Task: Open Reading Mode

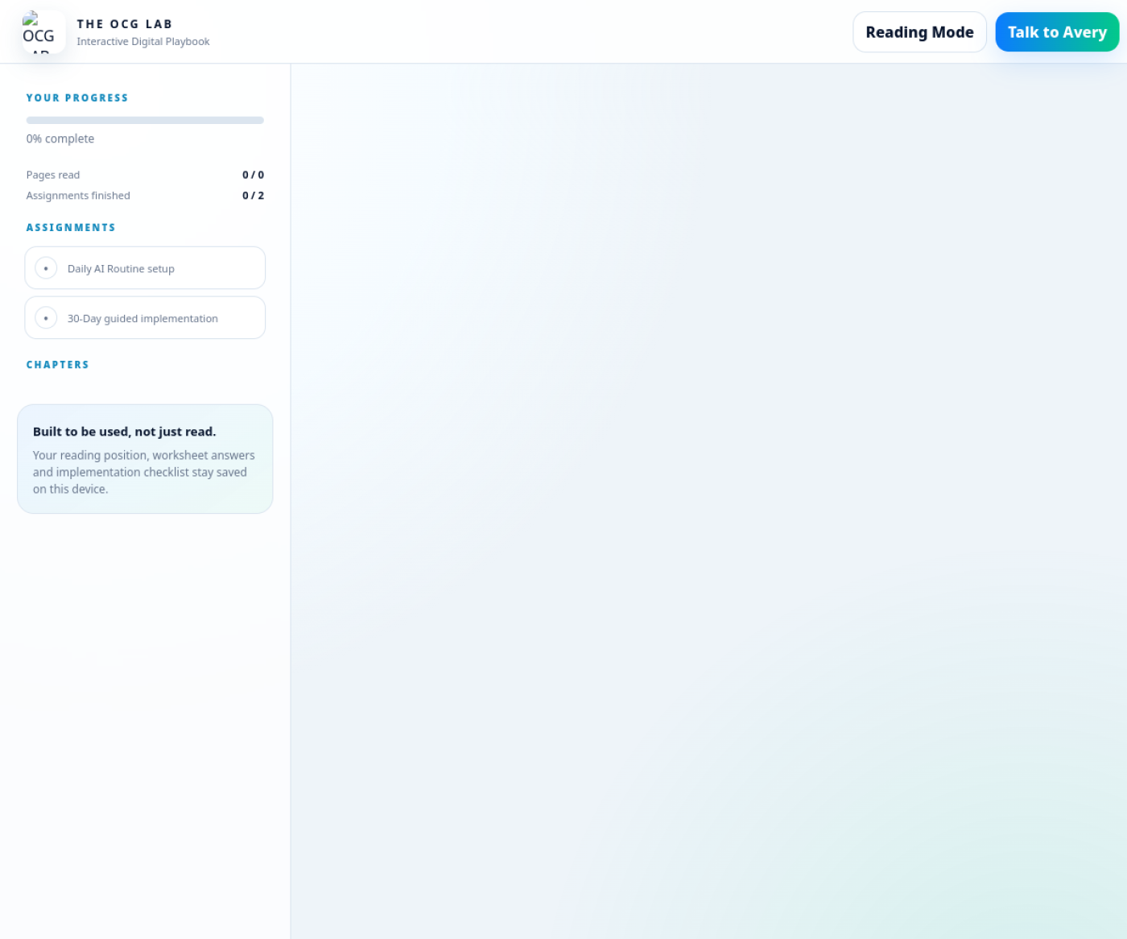Action: [919, 32]
